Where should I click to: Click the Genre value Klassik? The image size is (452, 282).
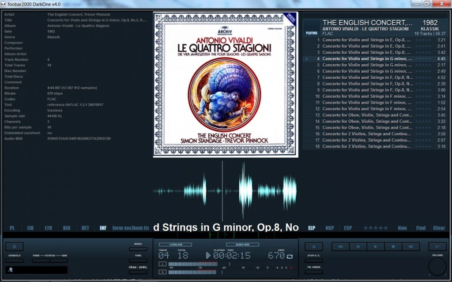53,37
